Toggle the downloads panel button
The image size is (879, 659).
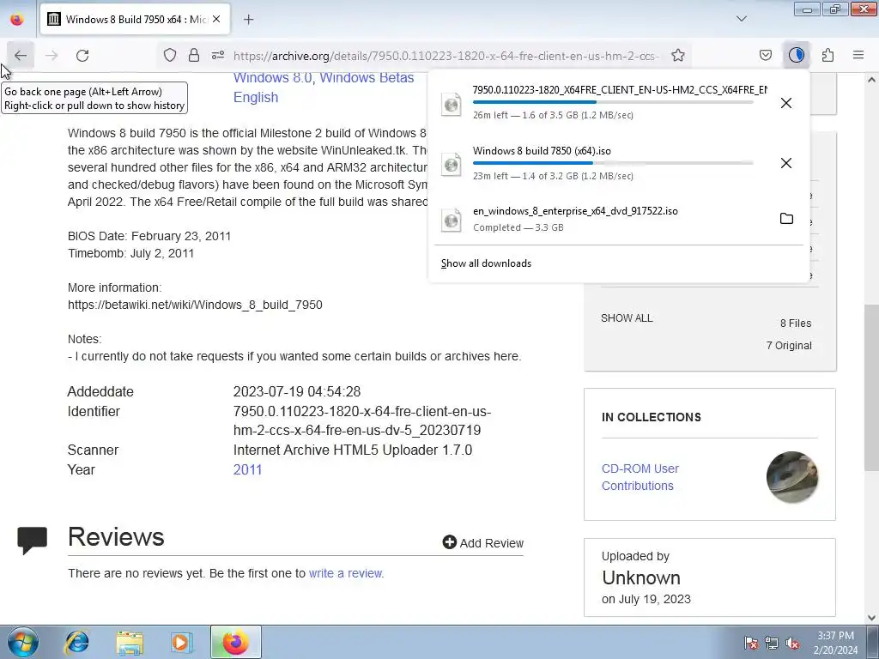(796, 55)
